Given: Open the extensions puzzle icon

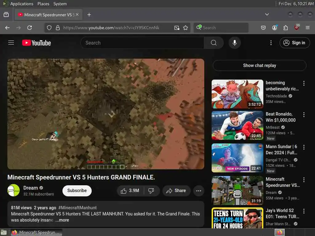Looking at the screenshot, I should (285, 28).
